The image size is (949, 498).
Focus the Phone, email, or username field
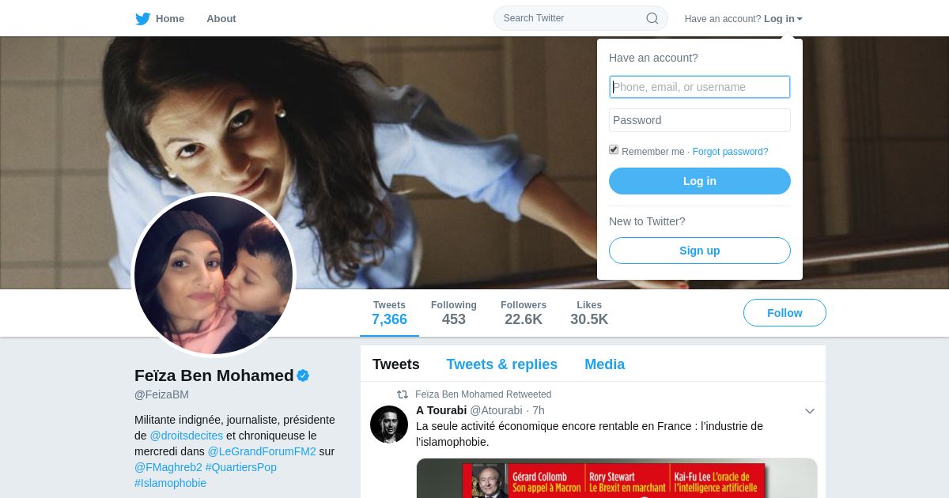click(700, 87)
